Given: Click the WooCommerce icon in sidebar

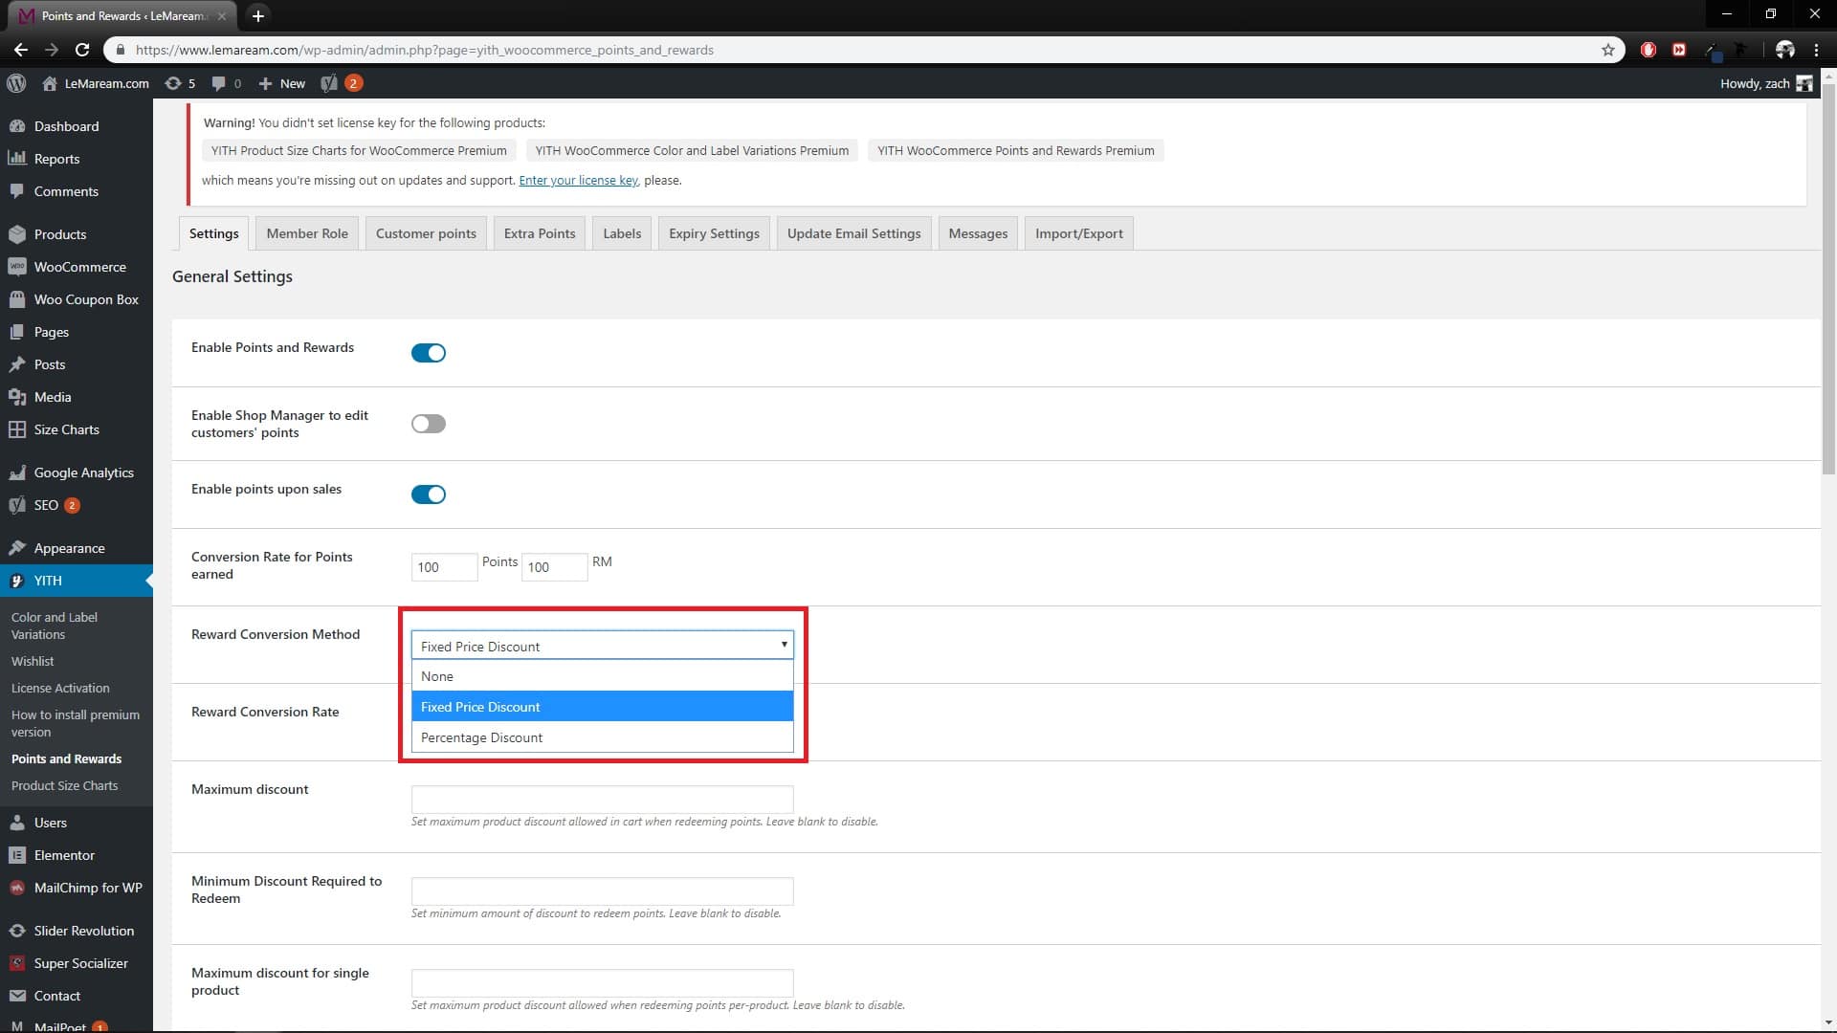Looking at the screenshot, I should (17, 267).
